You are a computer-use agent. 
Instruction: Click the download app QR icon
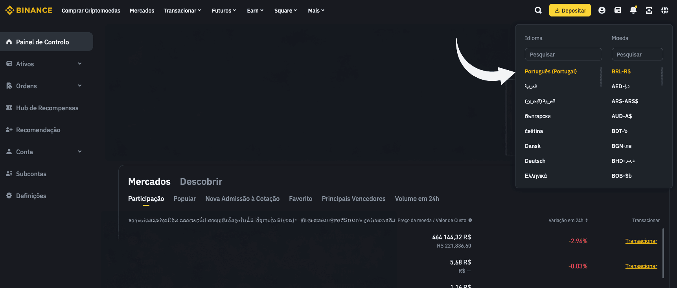coord(649,10)
